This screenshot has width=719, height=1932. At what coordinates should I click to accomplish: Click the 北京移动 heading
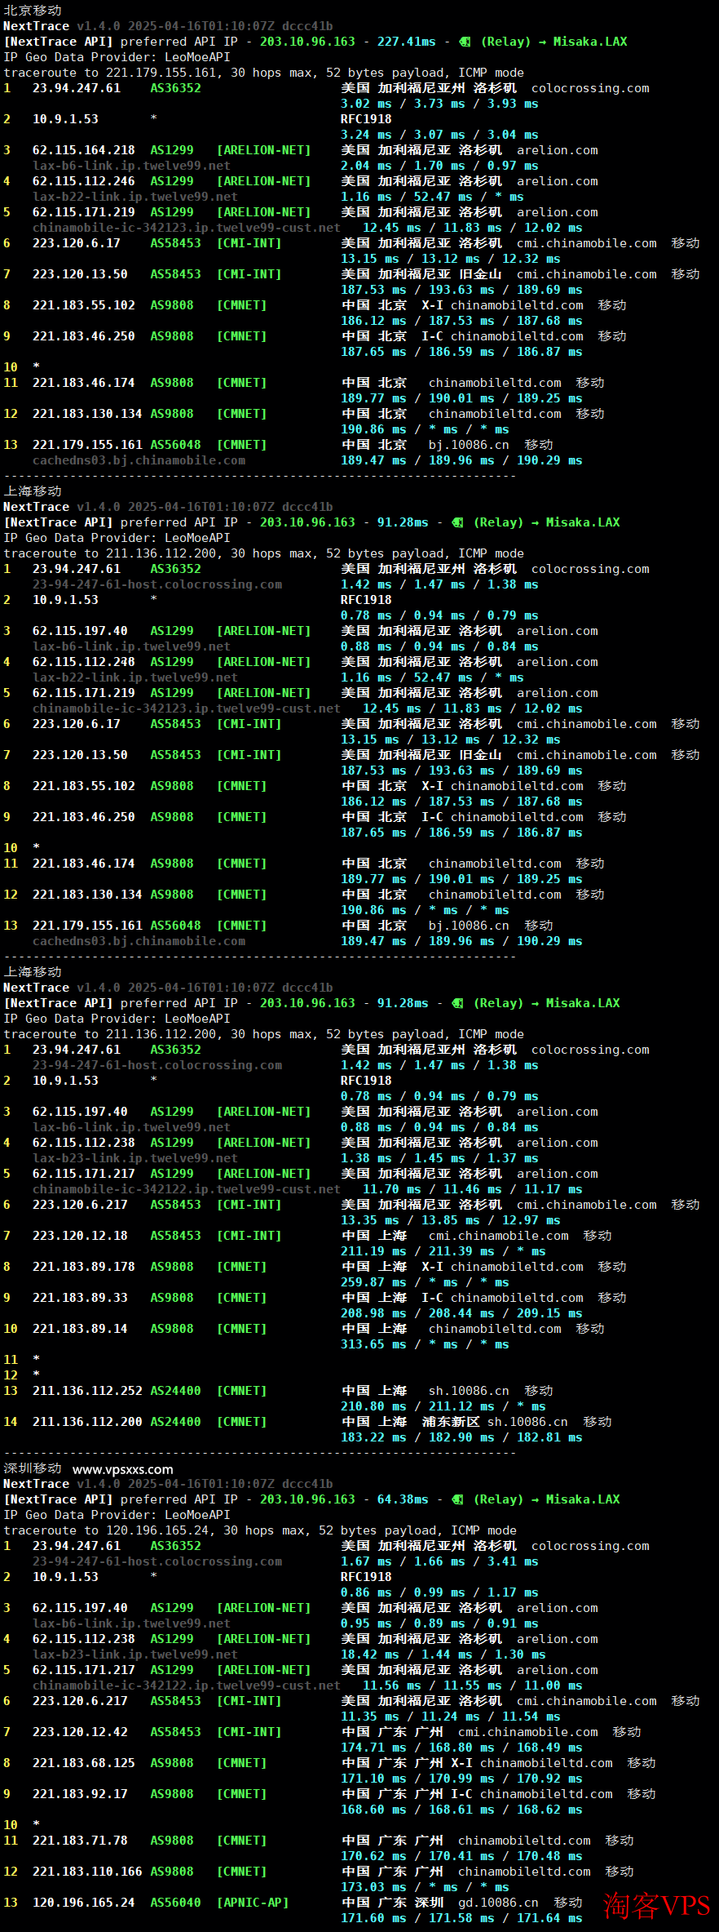[x=33, y=11]
